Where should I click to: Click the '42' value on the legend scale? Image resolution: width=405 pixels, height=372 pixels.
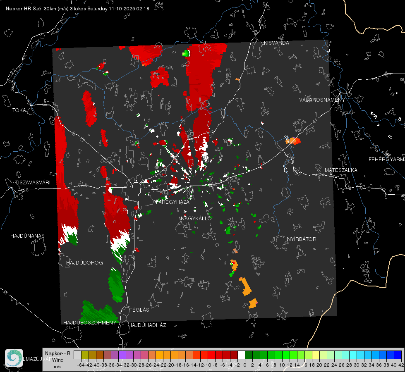[401, 365]
